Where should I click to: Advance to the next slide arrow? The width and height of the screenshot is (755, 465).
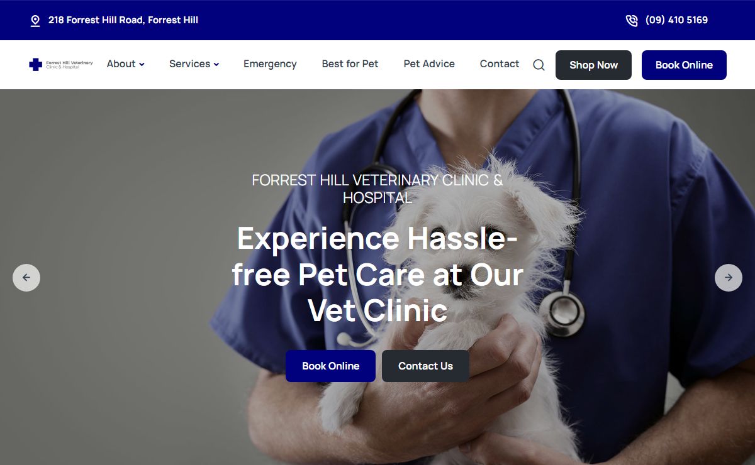729,278
